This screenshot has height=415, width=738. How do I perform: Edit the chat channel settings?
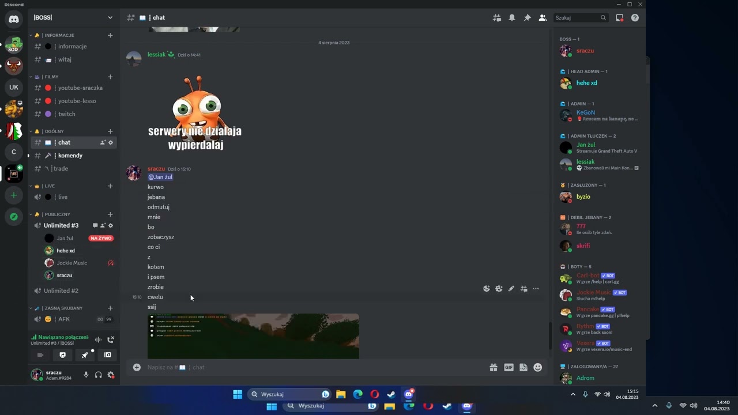(x=111, y=142)
